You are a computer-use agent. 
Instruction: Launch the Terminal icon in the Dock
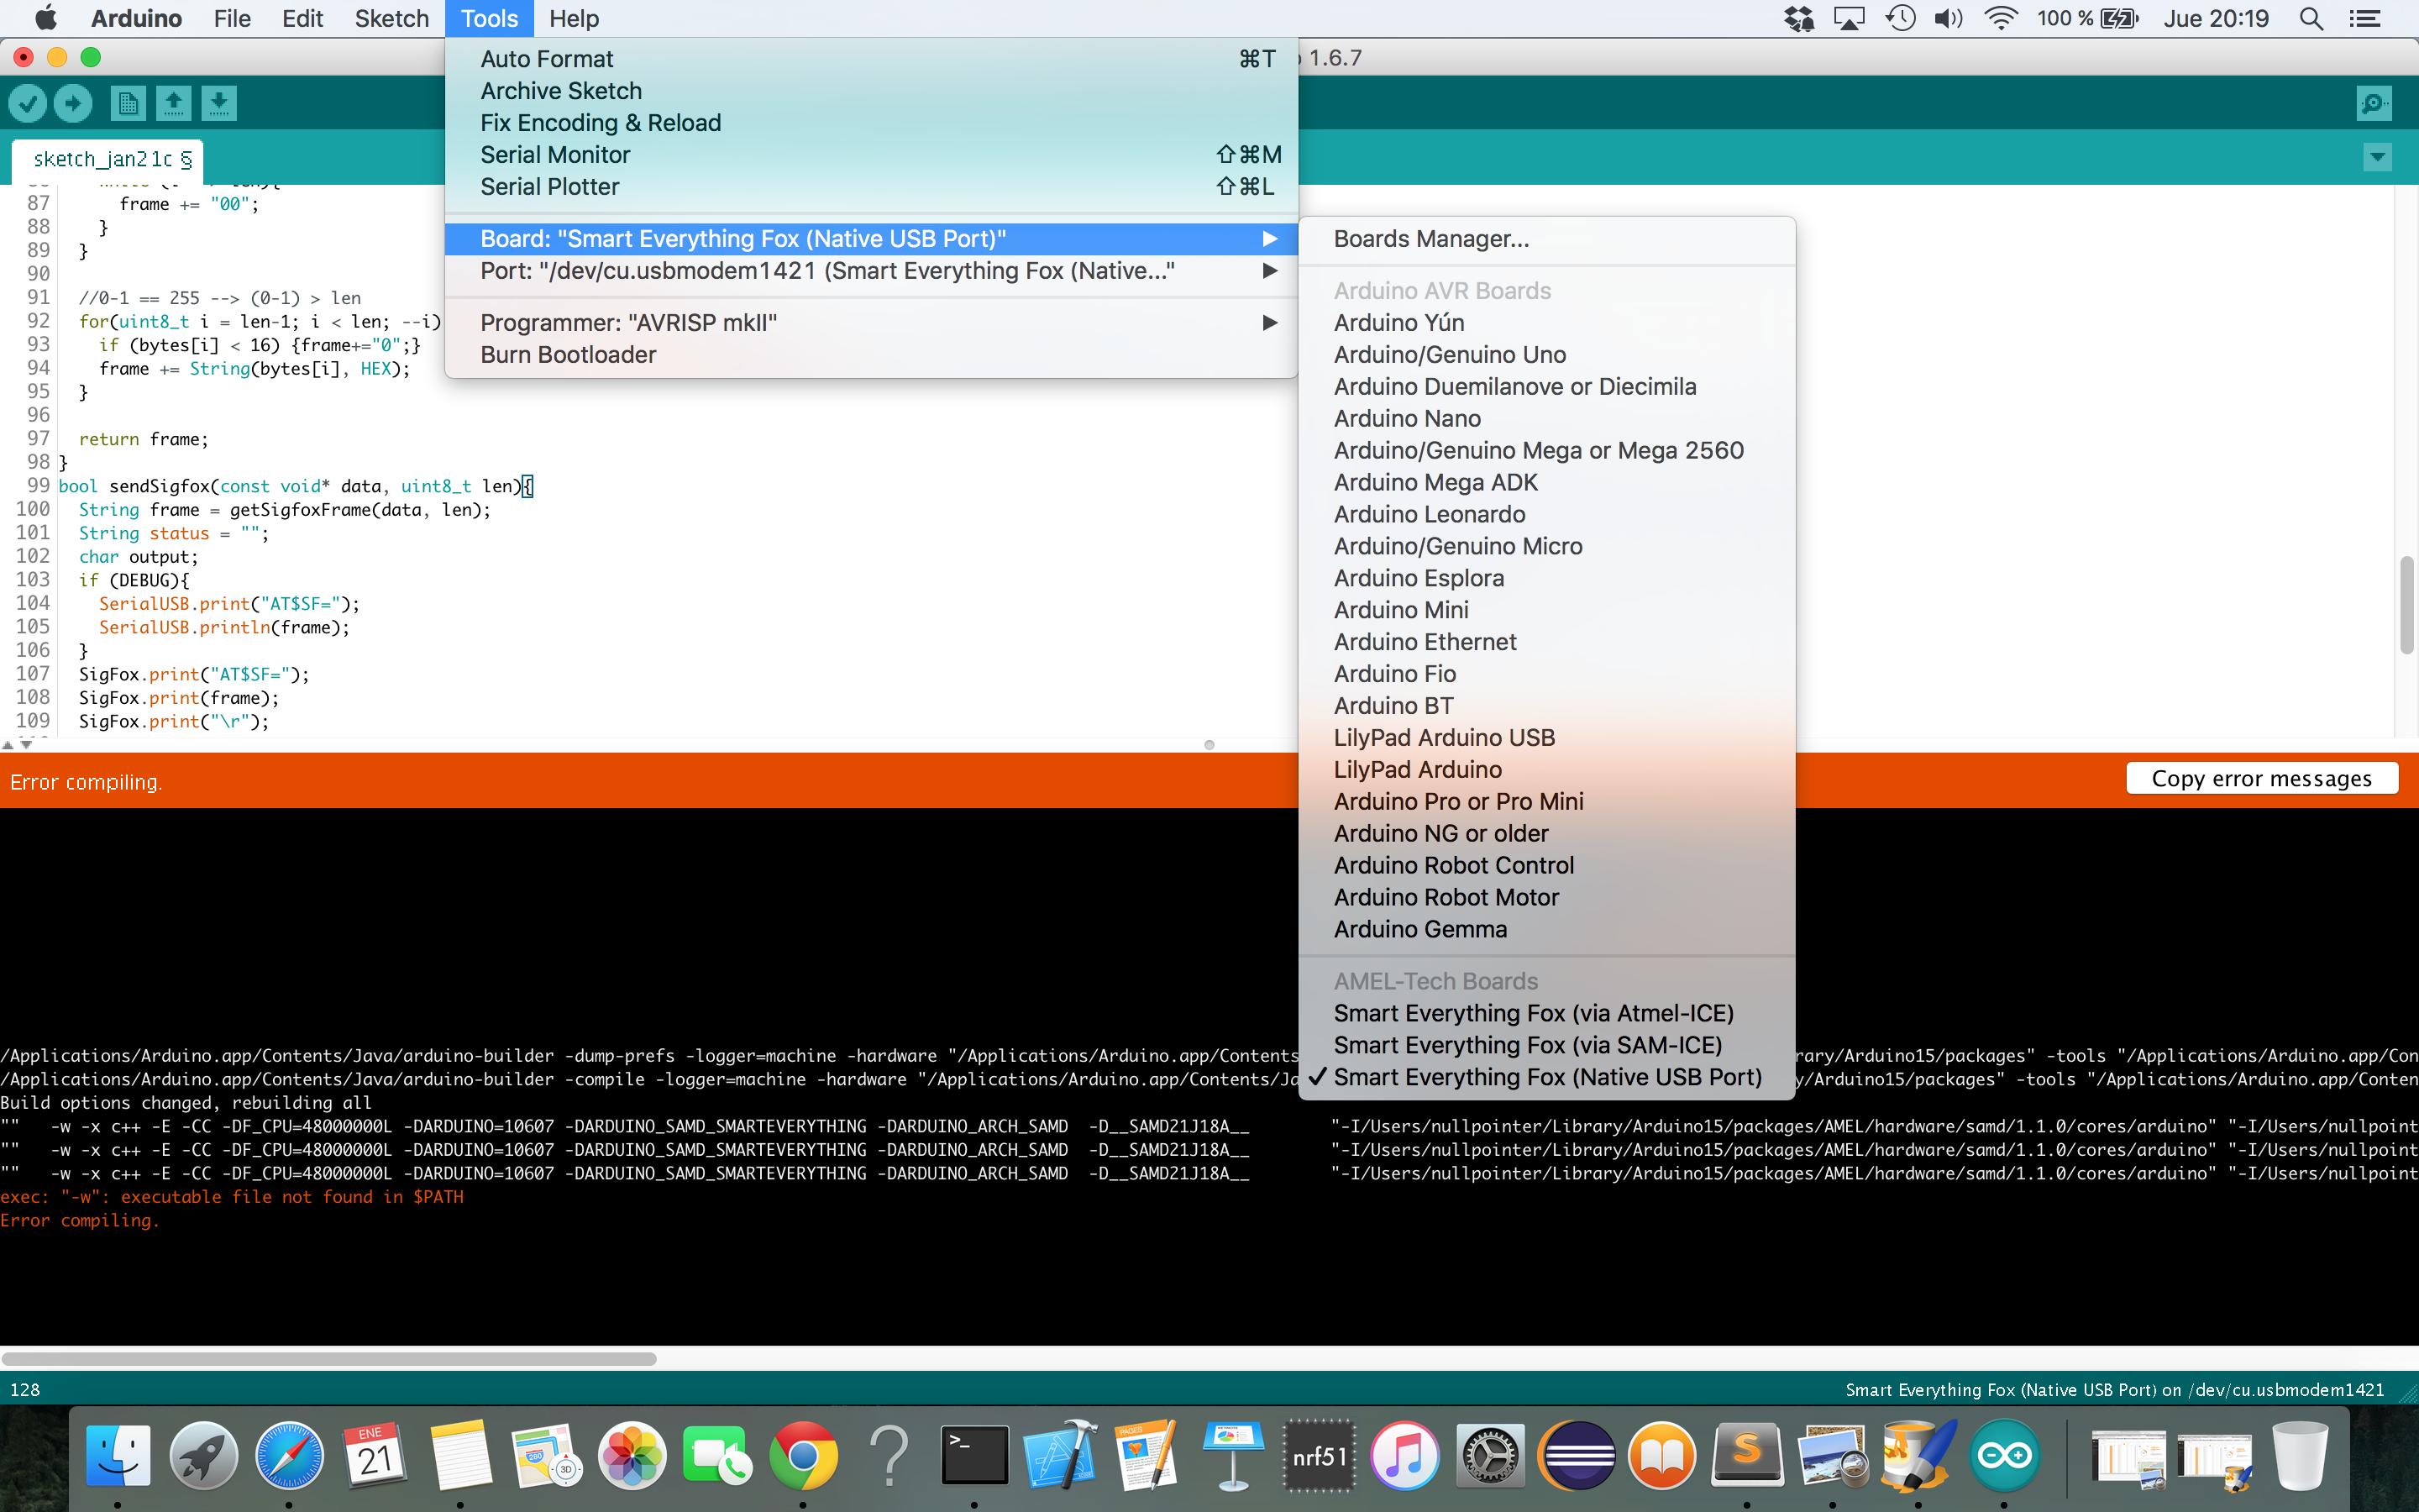973,1455
